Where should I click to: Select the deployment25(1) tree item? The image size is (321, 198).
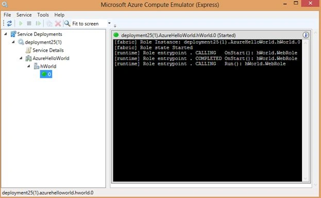coord(43,42)
